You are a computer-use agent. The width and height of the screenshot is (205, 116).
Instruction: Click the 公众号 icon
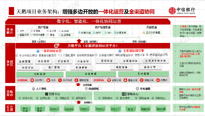[x=47, y=31]
